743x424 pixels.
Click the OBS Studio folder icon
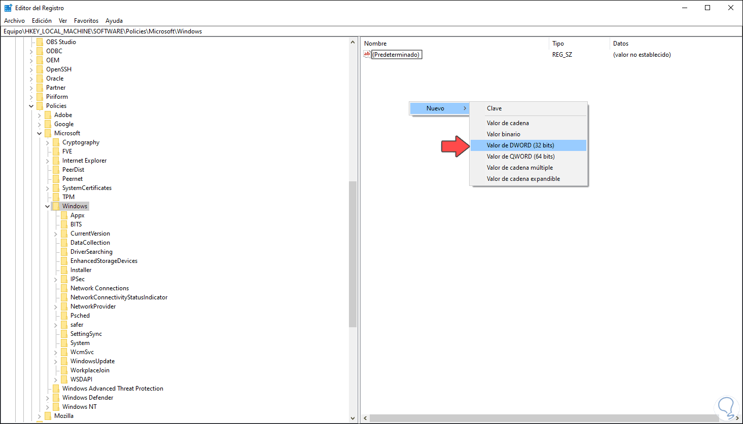pos(40,42)
